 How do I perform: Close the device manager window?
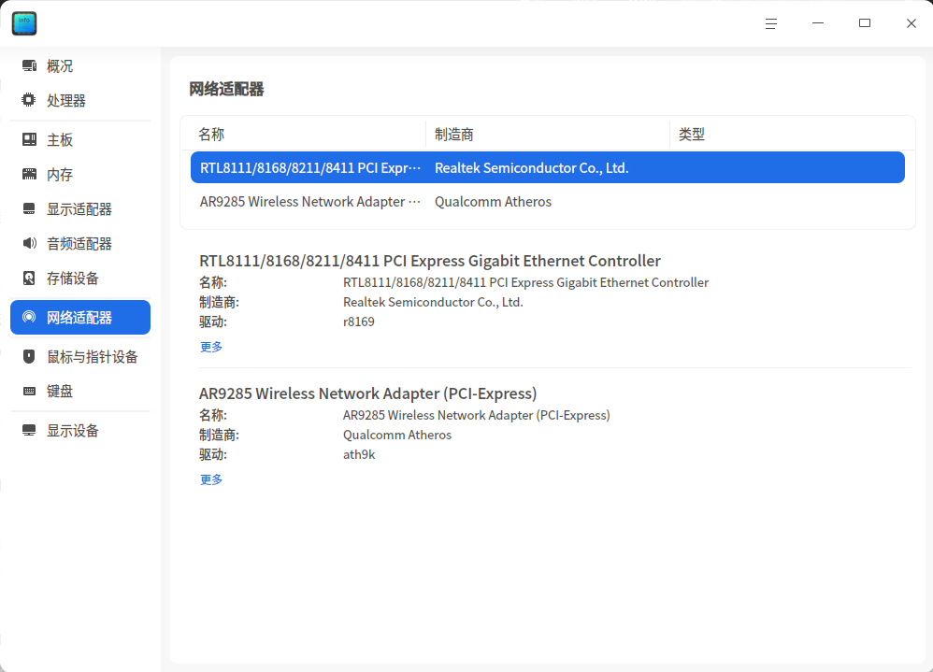(x=911, y=23)
